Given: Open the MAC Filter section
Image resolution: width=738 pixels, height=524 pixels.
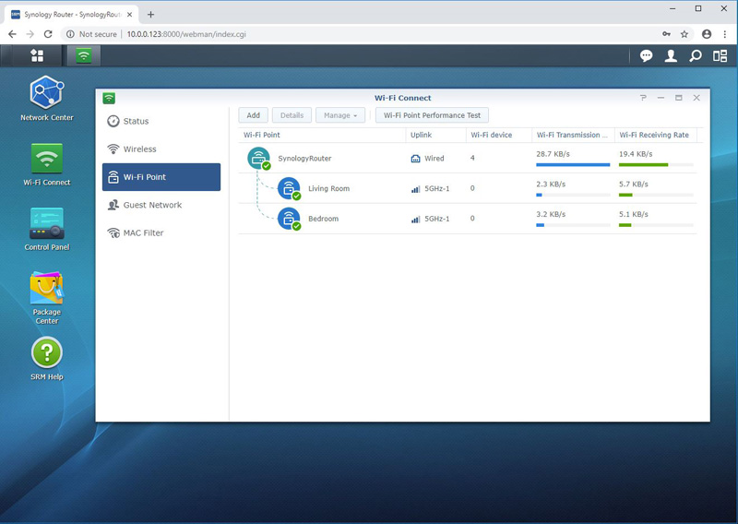Looking at the screenshot, I should 143,232.
